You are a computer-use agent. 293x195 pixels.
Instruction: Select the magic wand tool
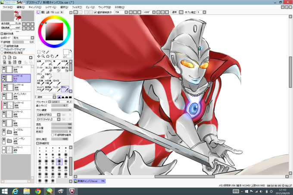[48, 52]
